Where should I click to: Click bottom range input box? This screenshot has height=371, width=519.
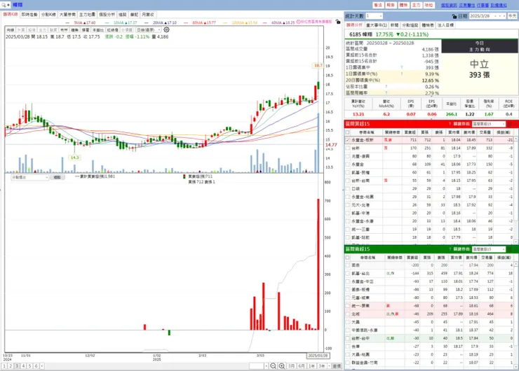click(x=257, y=365)
